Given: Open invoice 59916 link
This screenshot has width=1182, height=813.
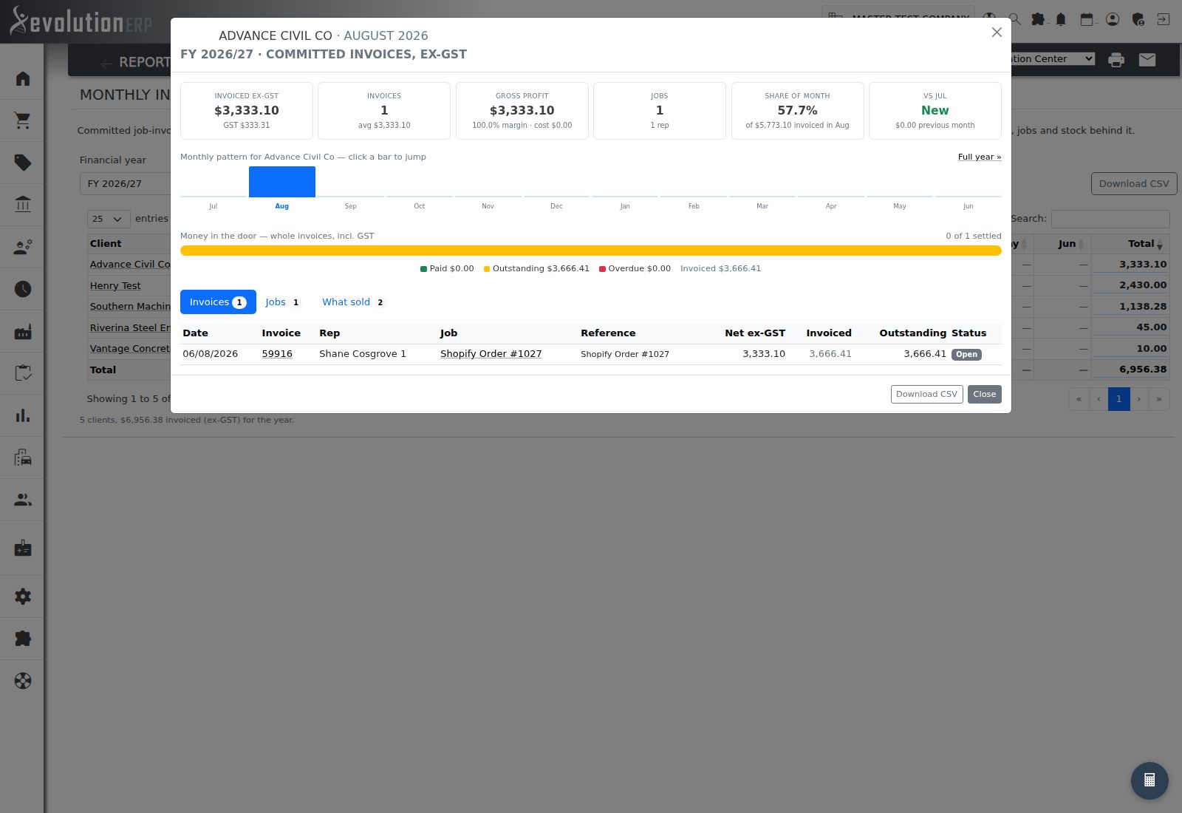Looking at the screenshot, I should [277, 354].
